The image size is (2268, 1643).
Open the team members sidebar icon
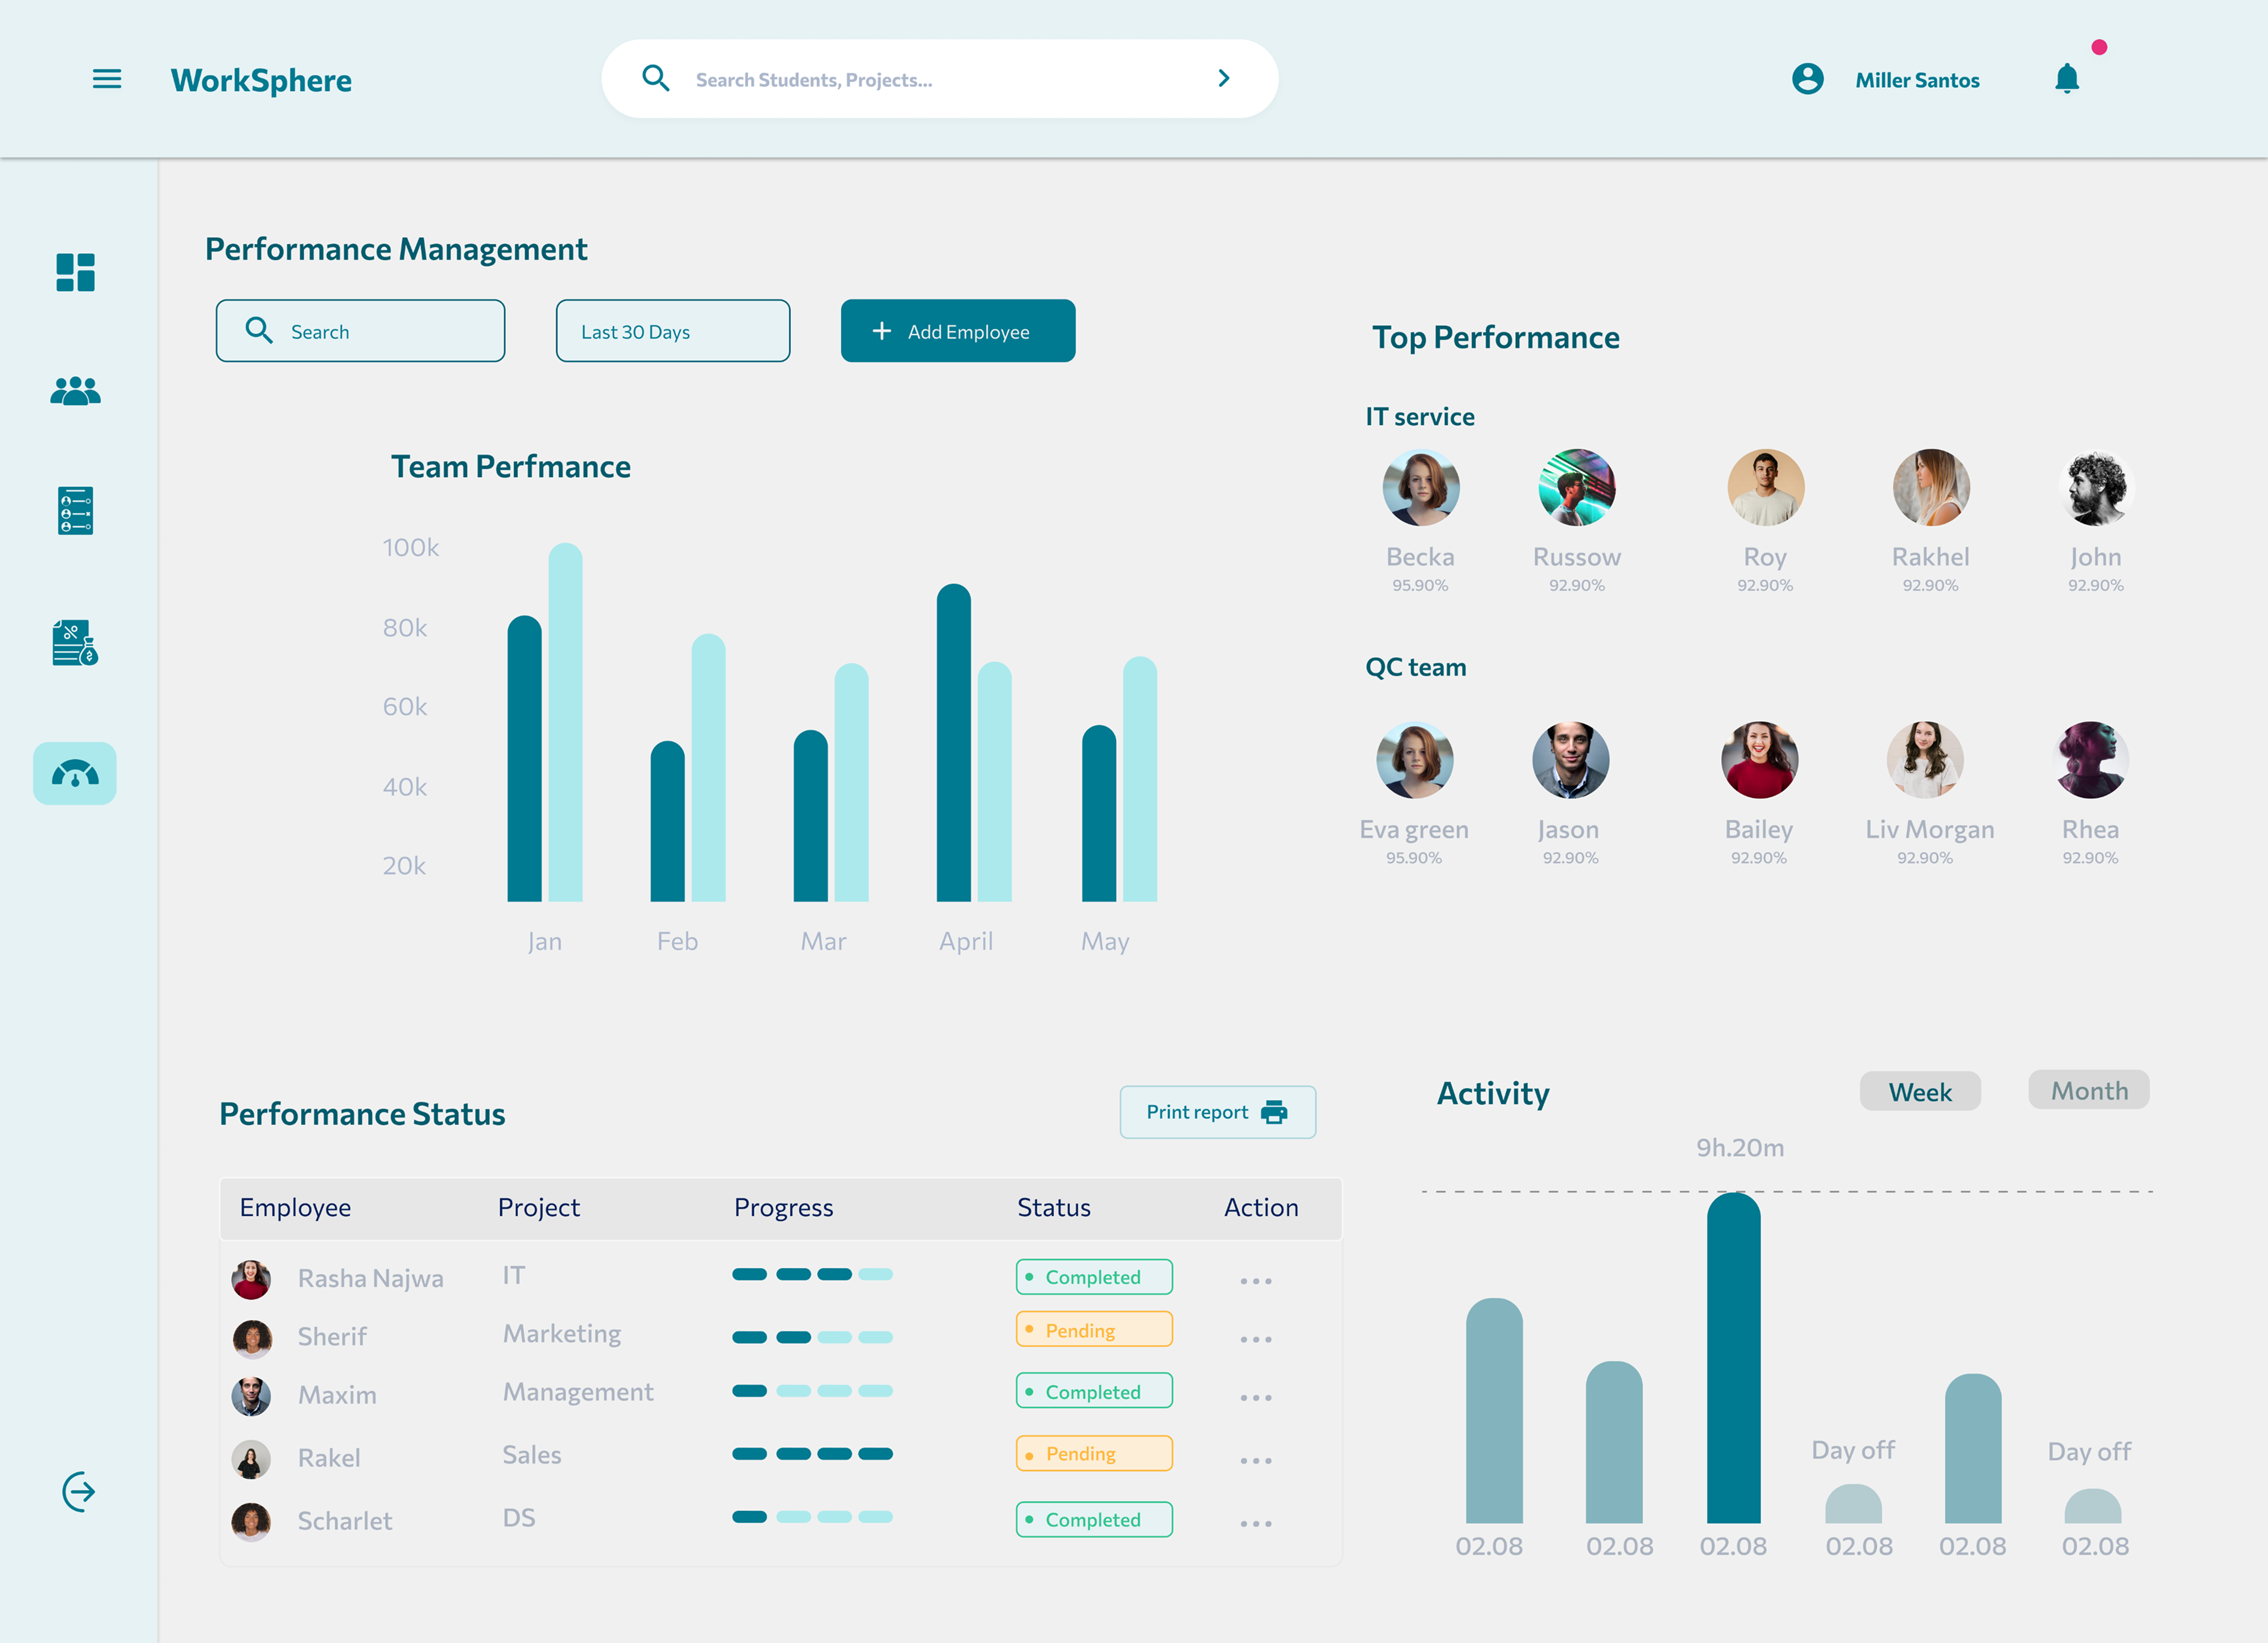click(x=75, y=391)
